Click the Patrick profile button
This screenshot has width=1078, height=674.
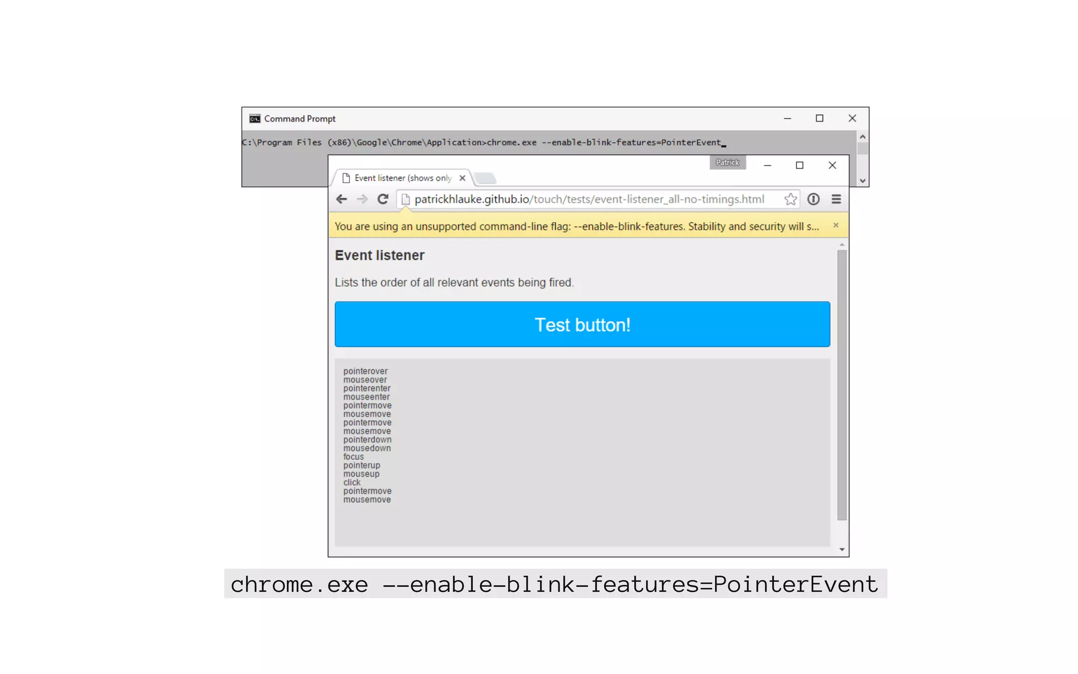pyautogui.click(x=727, y=163)
